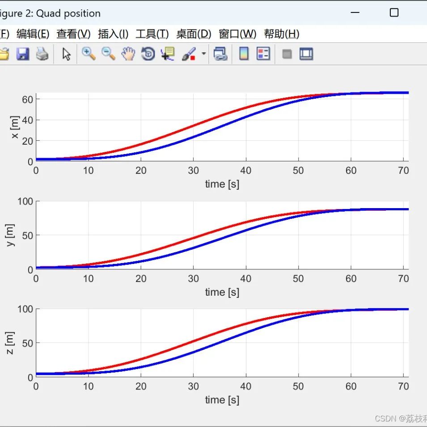Viewport: 427px width, 427px height.
Task: Click the Save Figure floppy disk icon
Action: click(23, 54)
